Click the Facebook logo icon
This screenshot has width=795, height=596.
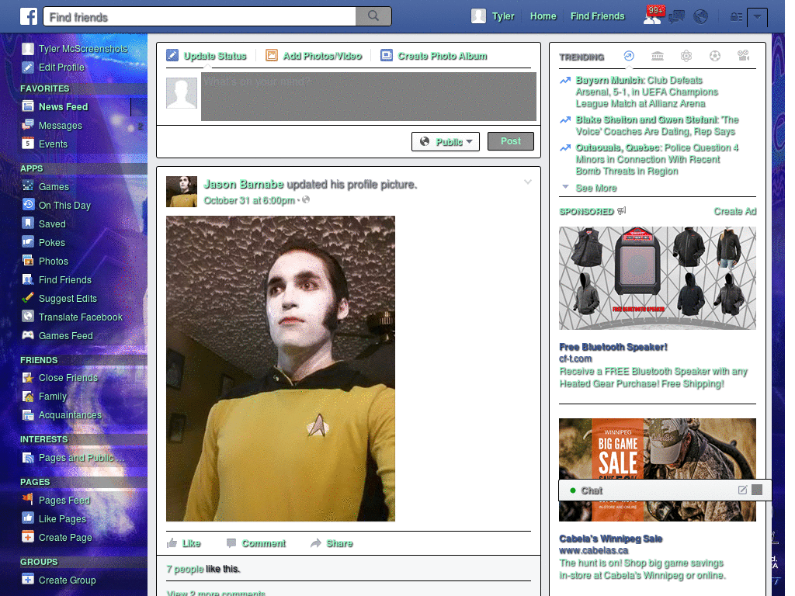(29, 16)
